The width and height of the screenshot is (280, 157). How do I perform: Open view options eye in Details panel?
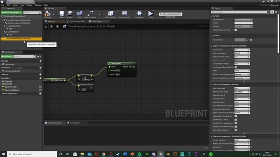(x=276, y=12)
